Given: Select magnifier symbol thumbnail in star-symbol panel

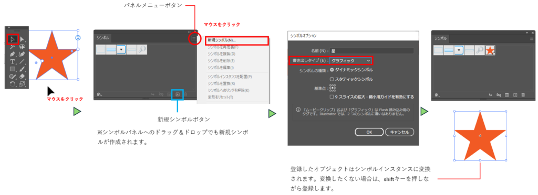Looking at the screenshot, I should point(480,50).
